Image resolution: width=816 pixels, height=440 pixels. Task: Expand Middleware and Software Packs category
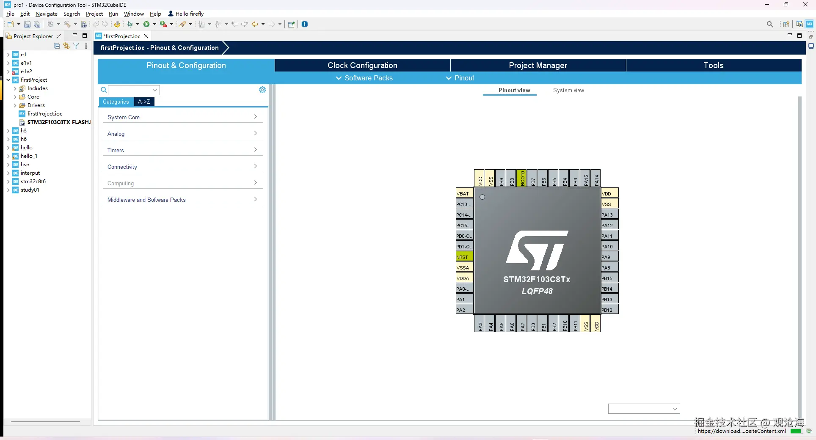click(183, 200)
